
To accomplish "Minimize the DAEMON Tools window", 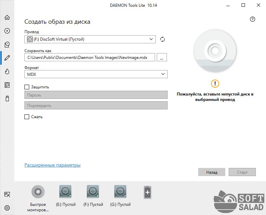I will click(228, 5).
